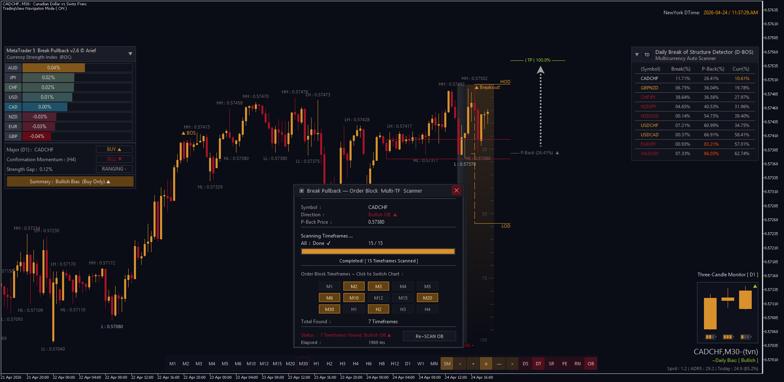Collapse the Break Pullback currency strength panel
Image resolution: width=784 pixels, height=382 pixels.
click(x=130, y=54)
